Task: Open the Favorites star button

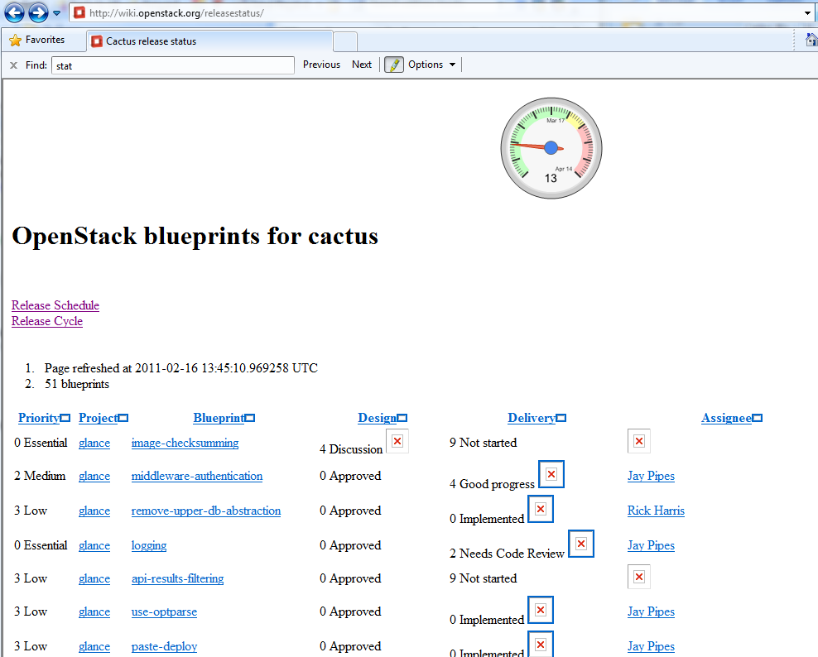Action: pos(37,40)
